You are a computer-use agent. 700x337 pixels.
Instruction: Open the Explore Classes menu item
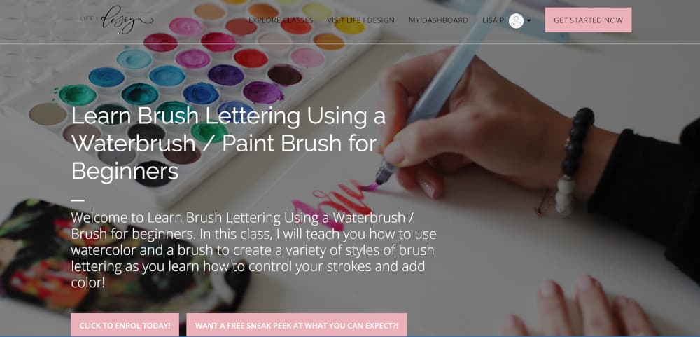tap(281, 20)
